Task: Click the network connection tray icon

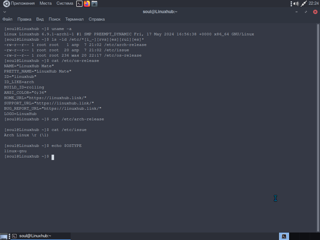Action: tap(303, 3)
